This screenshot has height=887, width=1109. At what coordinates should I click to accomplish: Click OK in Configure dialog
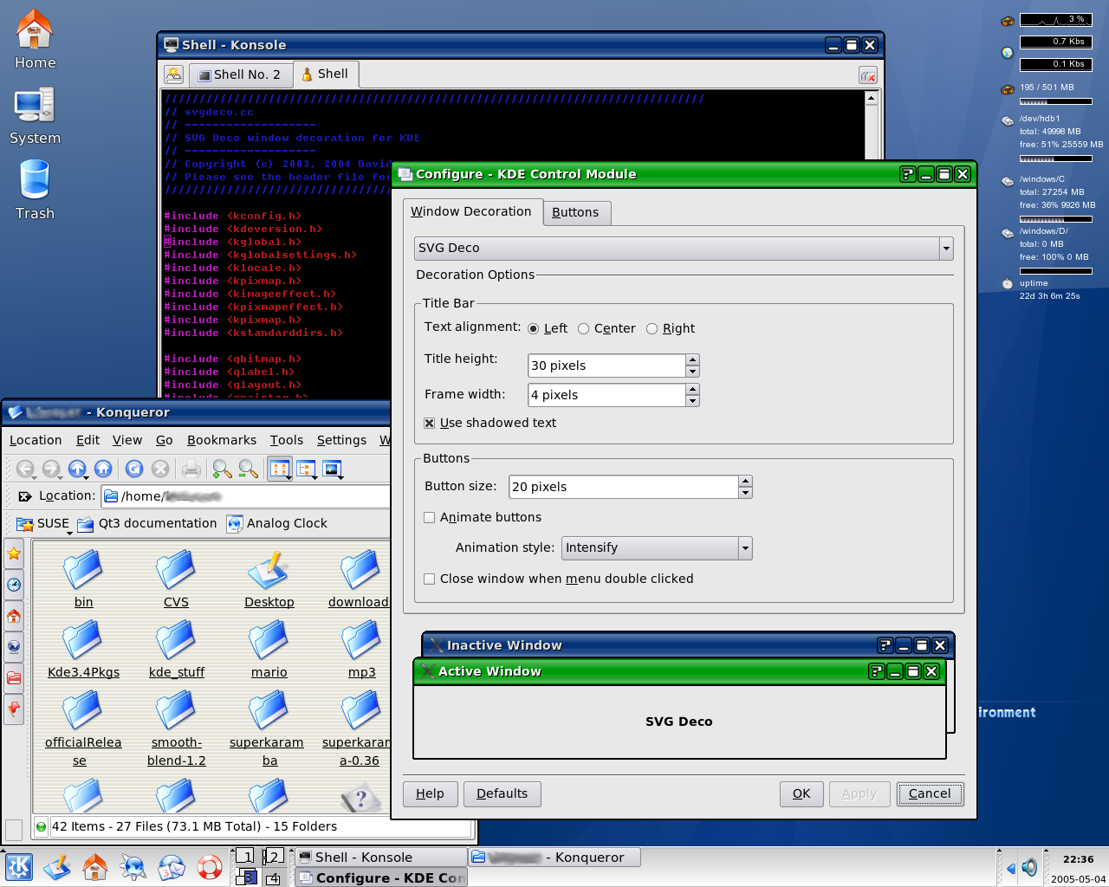pos(801,794)
